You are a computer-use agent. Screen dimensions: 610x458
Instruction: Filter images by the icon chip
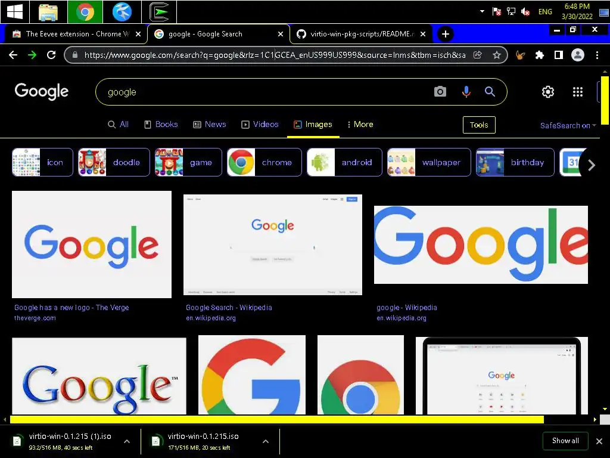[x=42, y=162]
